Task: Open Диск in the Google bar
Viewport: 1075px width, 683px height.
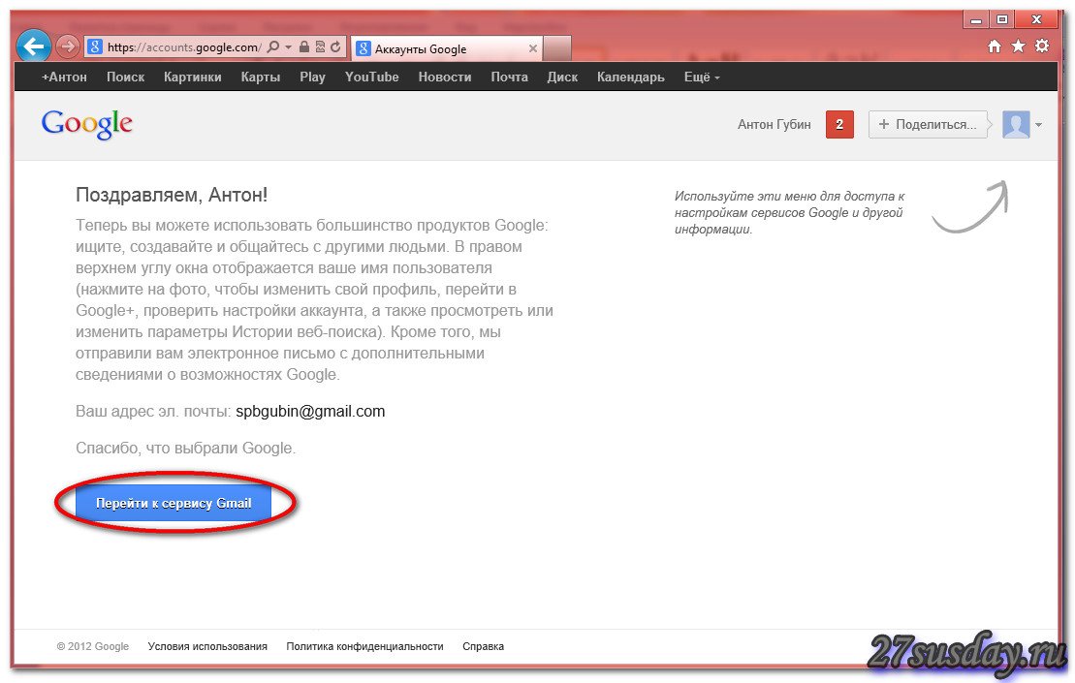Action: [x=562, y=78]
